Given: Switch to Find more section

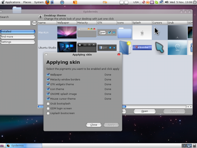Looking at the screenshot, I should [18, 37].
